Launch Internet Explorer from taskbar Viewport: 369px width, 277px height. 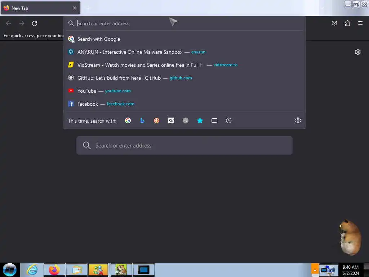coord(32,270)
